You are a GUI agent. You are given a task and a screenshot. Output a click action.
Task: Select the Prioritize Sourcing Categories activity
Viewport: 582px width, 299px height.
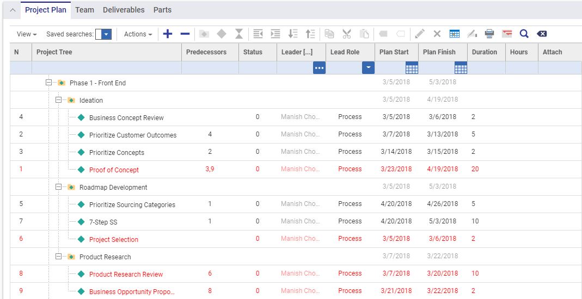(x=132, y=205)
